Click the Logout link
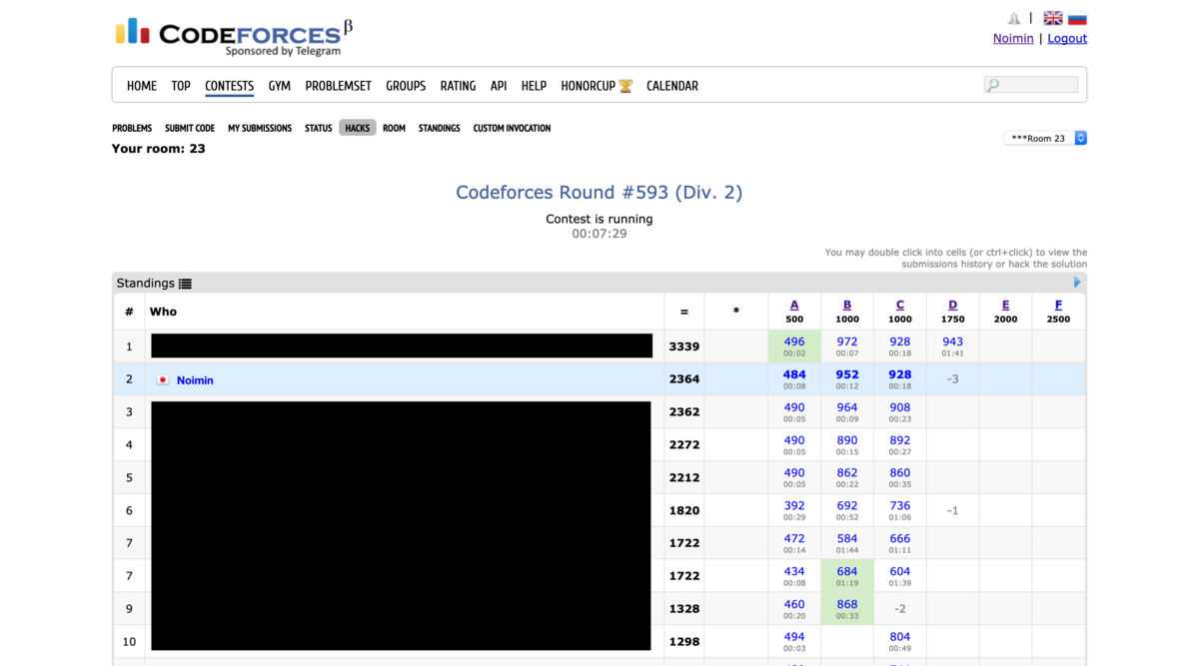The image size is (1199, 666). point(1067,38)
